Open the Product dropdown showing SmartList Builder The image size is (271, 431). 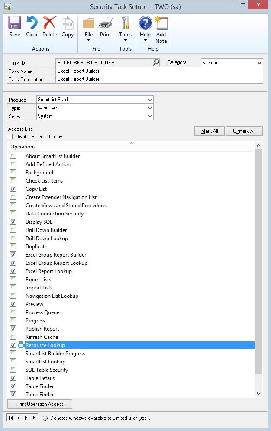[150, 100]
